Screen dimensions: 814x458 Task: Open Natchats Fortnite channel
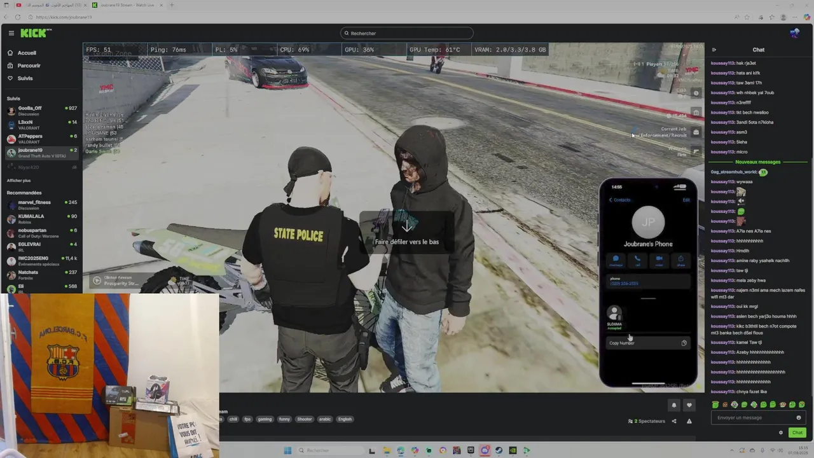coord(42,275)
